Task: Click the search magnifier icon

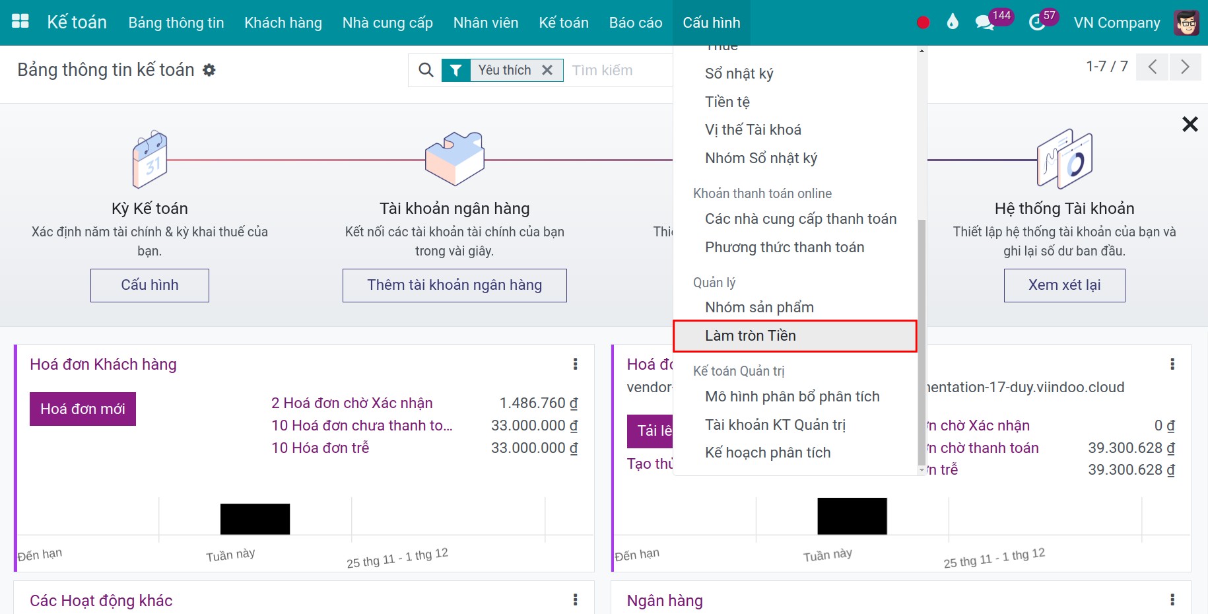Action: point(426,70)
